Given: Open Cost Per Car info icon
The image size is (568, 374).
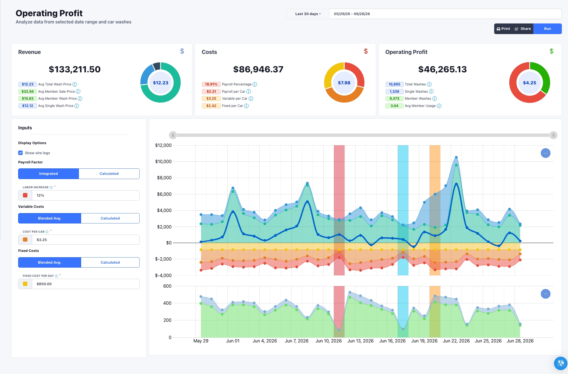Looking at the screenshot, I should pos(47,232).
